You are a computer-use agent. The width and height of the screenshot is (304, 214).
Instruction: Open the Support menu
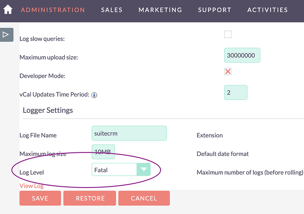[215, 10]
